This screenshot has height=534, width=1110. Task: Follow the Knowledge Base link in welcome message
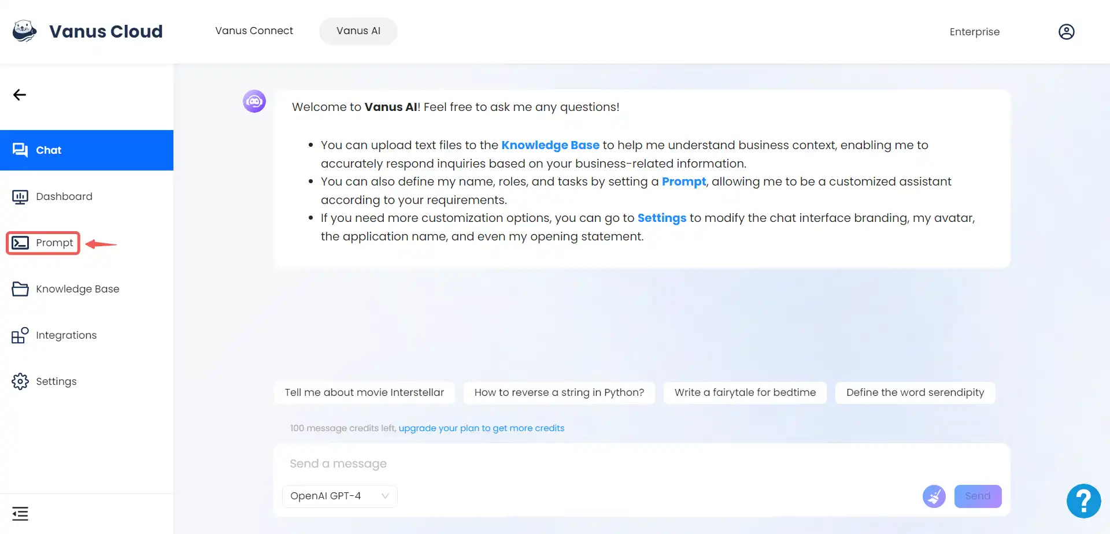[550, 145]
